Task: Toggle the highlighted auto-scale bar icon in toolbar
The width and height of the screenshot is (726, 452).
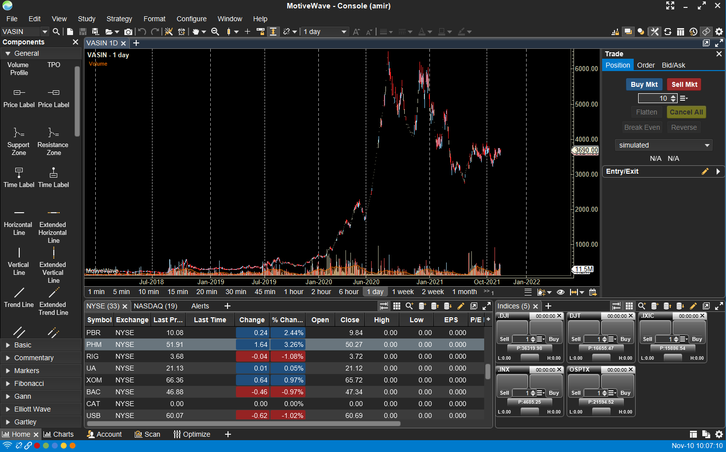Action: coord(273,32)
